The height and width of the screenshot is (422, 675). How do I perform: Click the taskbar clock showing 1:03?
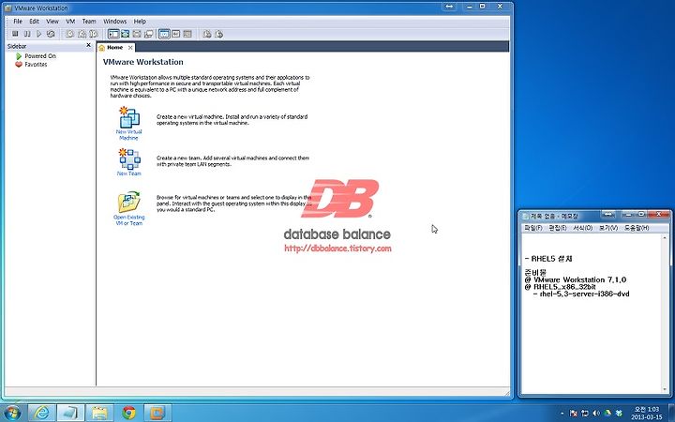pyautogui.click(x=647, y=413)
